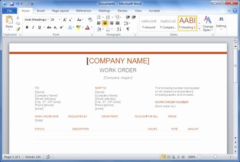Image resolution: width=240 pixels, height=162 pixels.
Task: Click the Copy icon in Clipboard group
Action: point(18,23)
